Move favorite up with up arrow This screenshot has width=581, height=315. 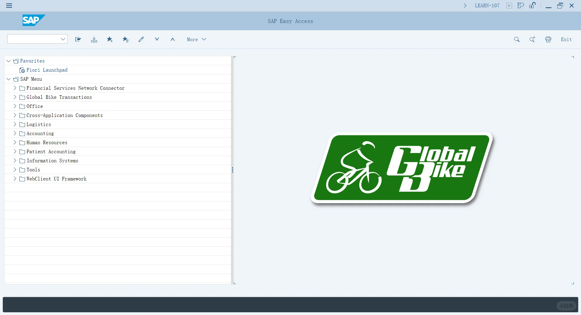[x=172, y=39]
